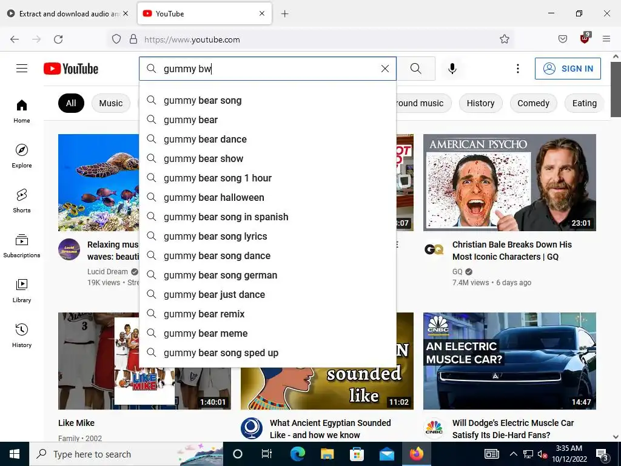
Task: Open 'Will Dodge's Electric Muscle Car' title
Action: click(x=513, y=429)
